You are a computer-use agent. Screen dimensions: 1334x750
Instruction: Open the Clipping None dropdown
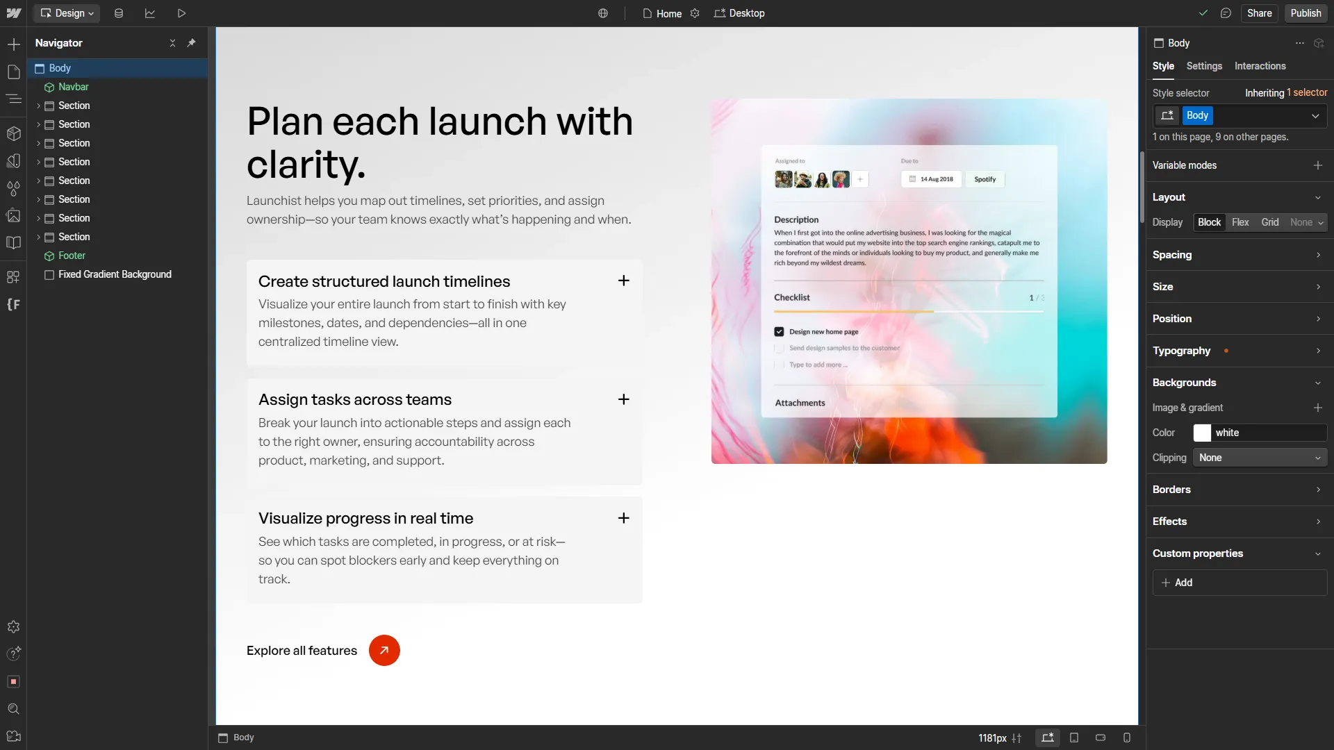[x=1260, y=458]
